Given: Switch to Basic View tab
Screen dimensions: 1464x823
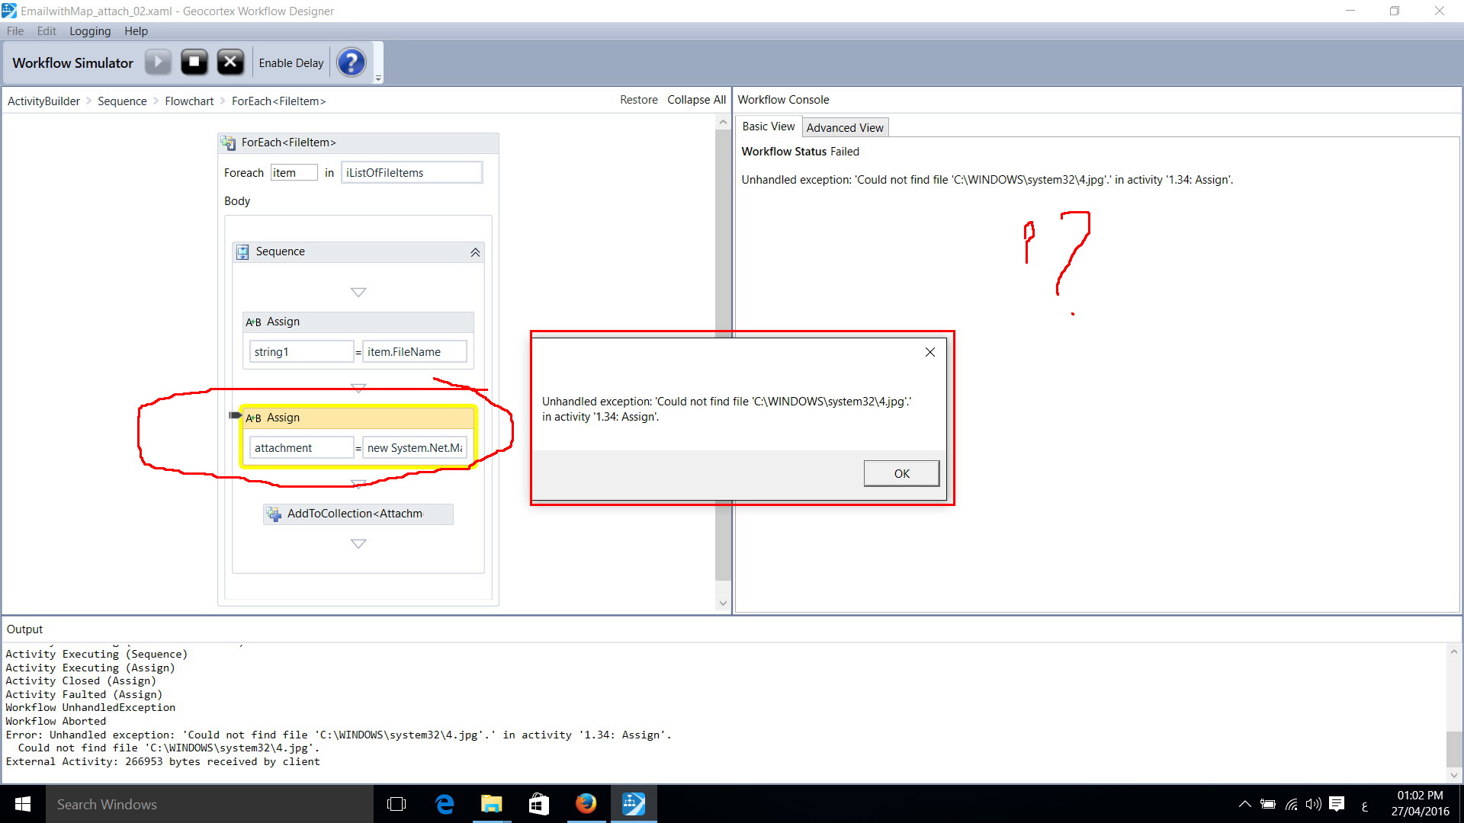Looking at the screenshot, I should 769,126.
